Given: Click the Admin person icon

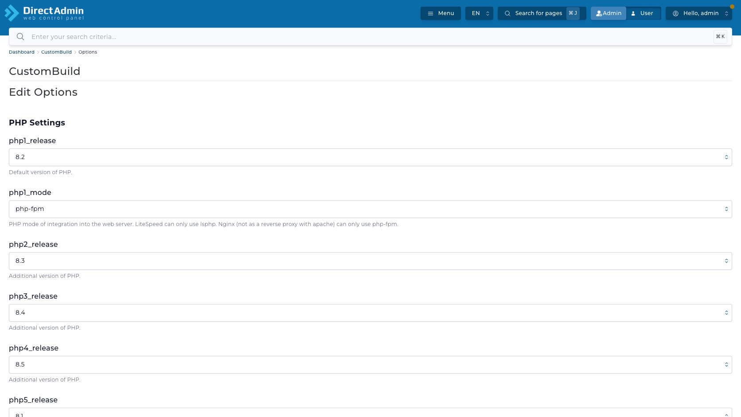Looking at the screenshot, I should (x=599, y=13).
